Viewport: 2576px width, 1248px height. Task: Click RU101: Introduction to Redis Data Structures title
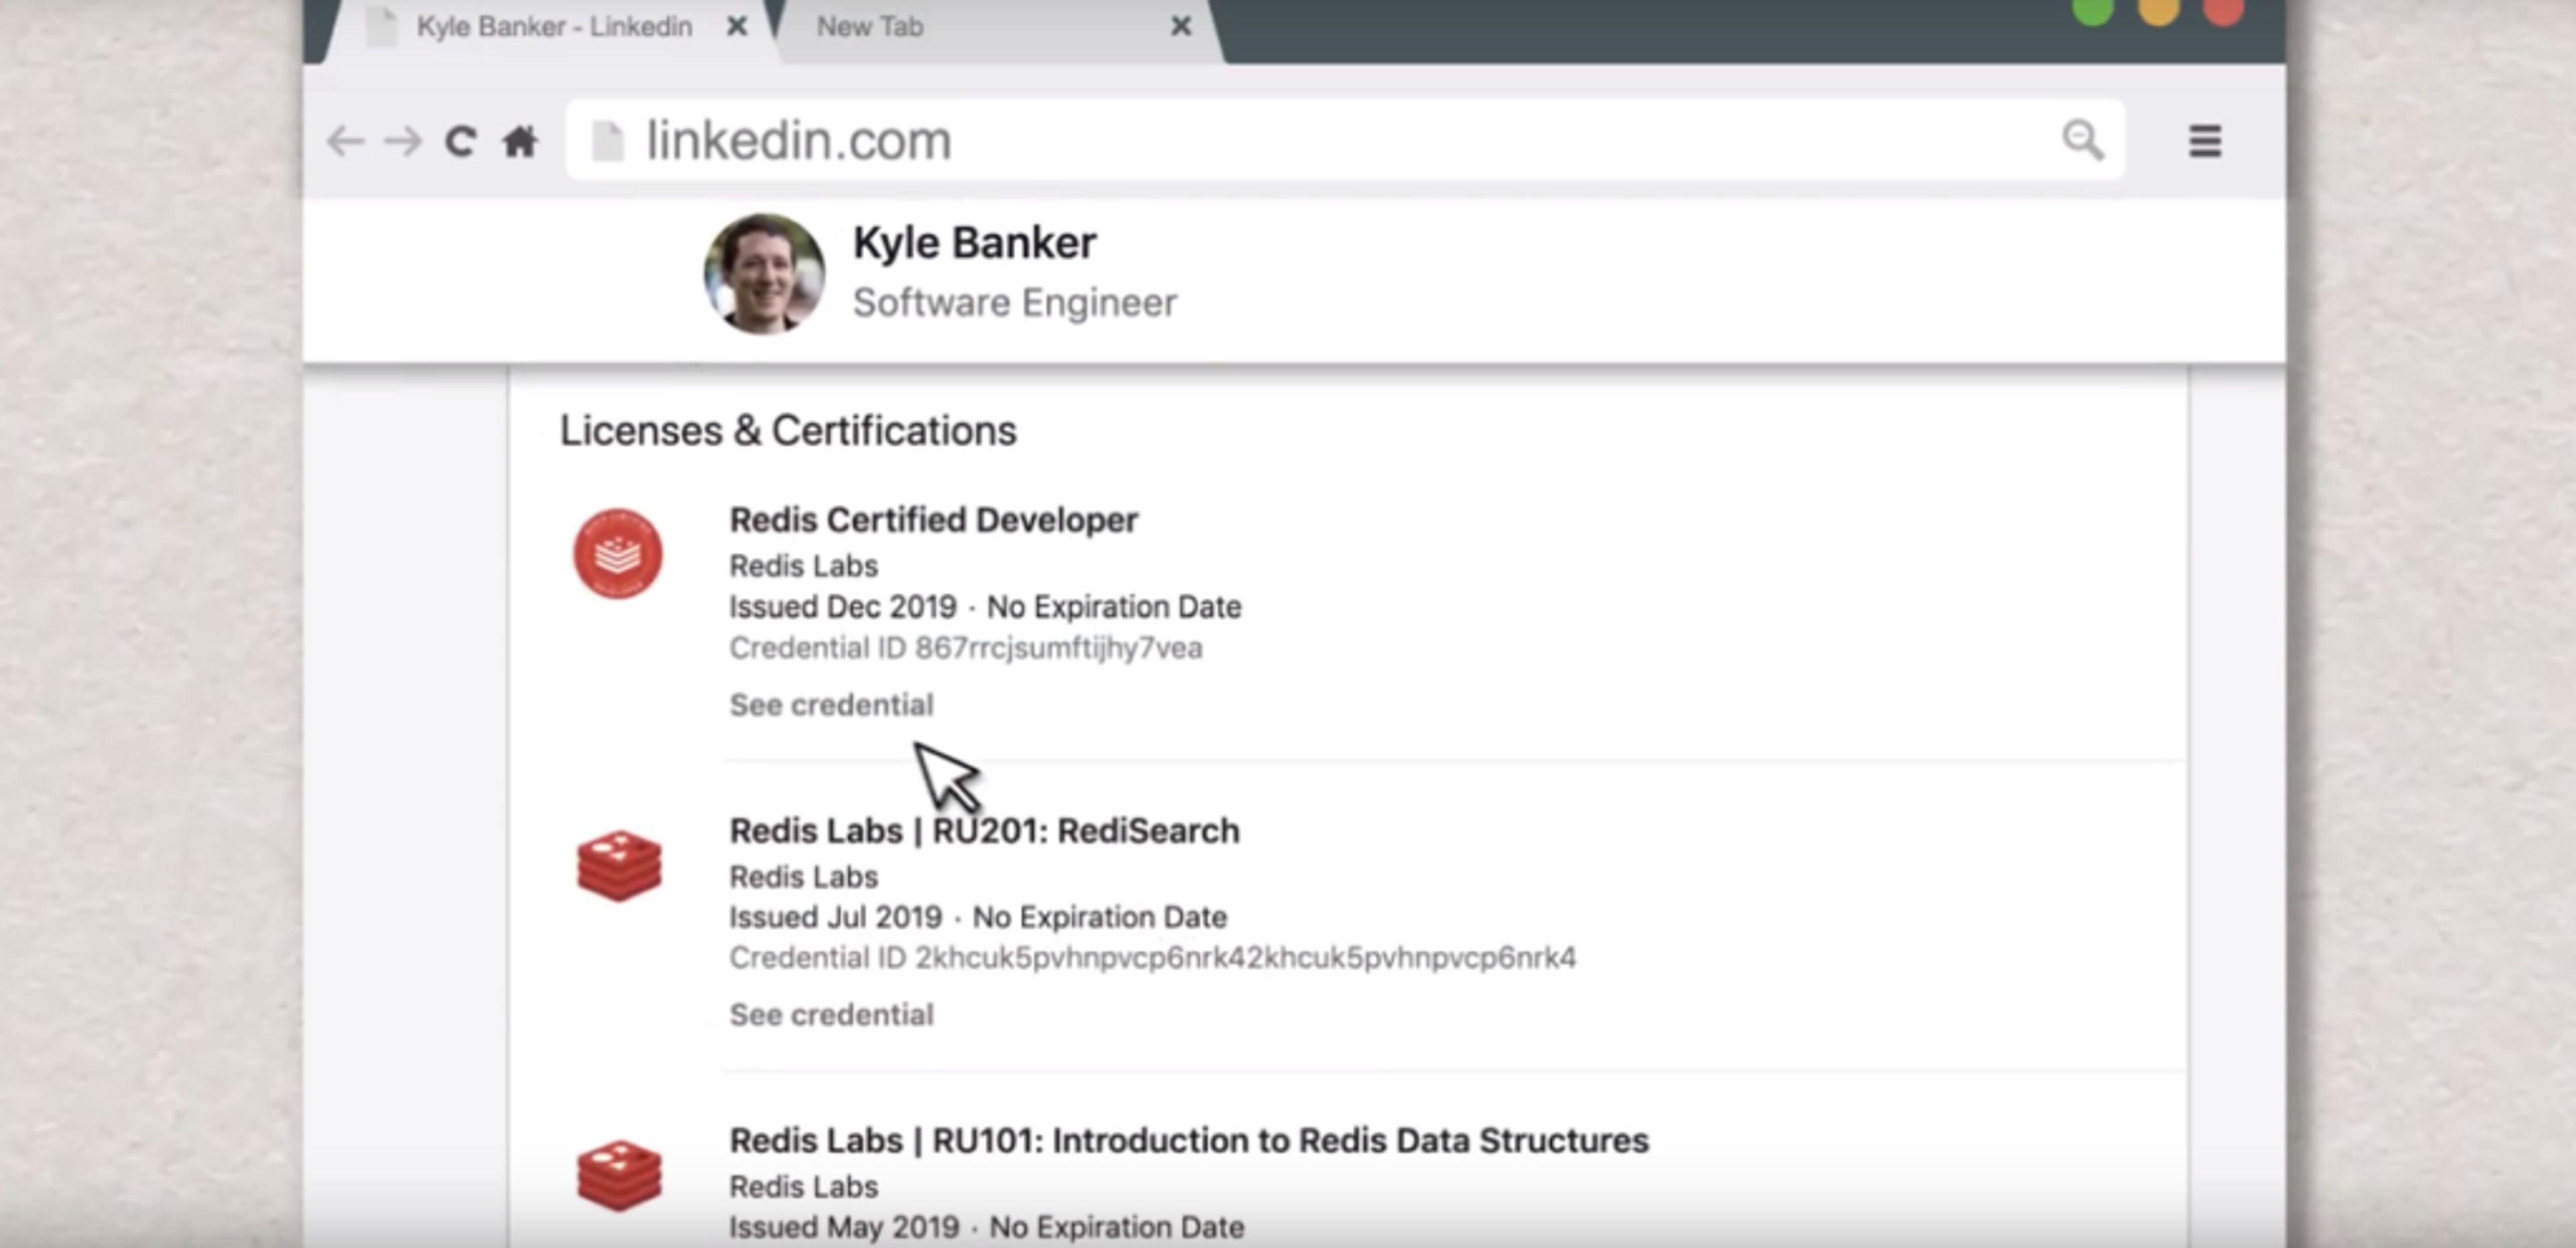[x=1188, y=1140]
